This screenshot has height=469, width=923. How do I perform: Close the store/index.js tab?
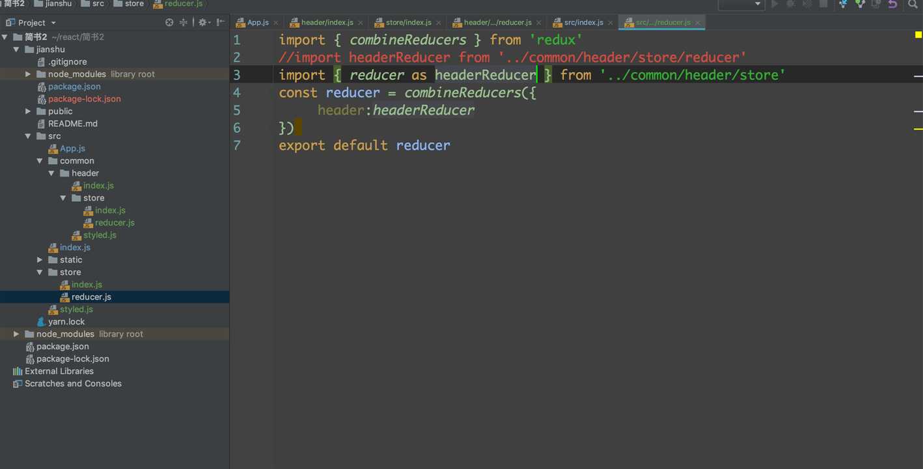[x=439, y=23]
